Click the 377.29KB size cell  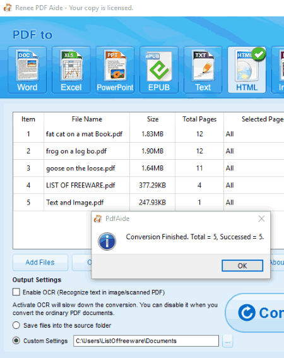(153, 186)
